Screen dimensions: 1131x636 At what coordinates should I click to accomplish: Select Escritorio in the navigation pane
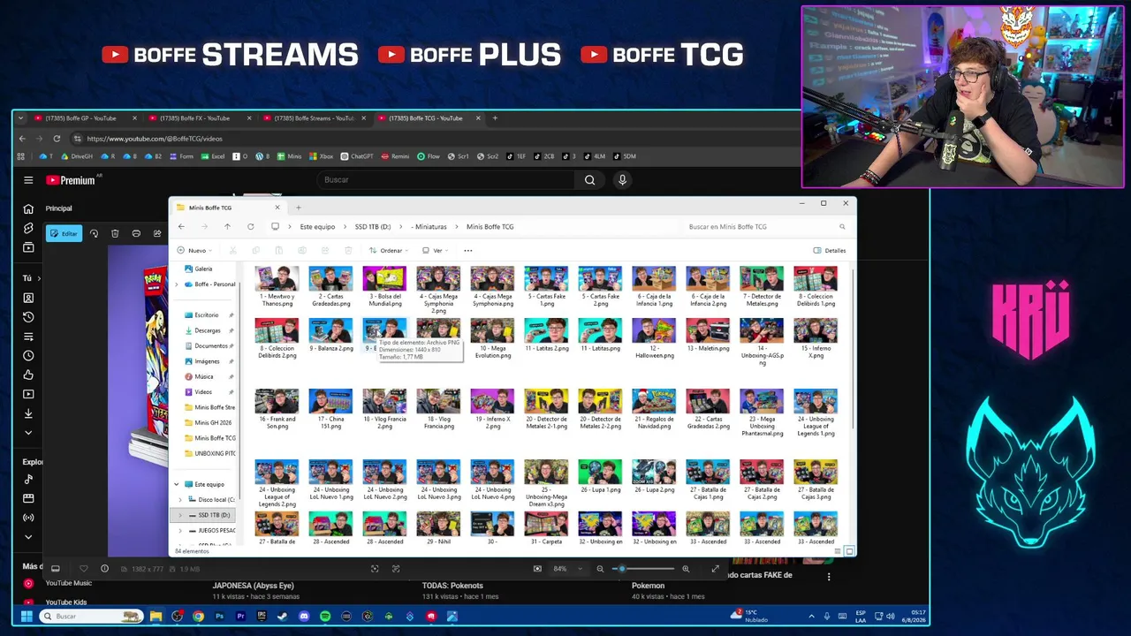pyautogui.click(x=206, y=315)
